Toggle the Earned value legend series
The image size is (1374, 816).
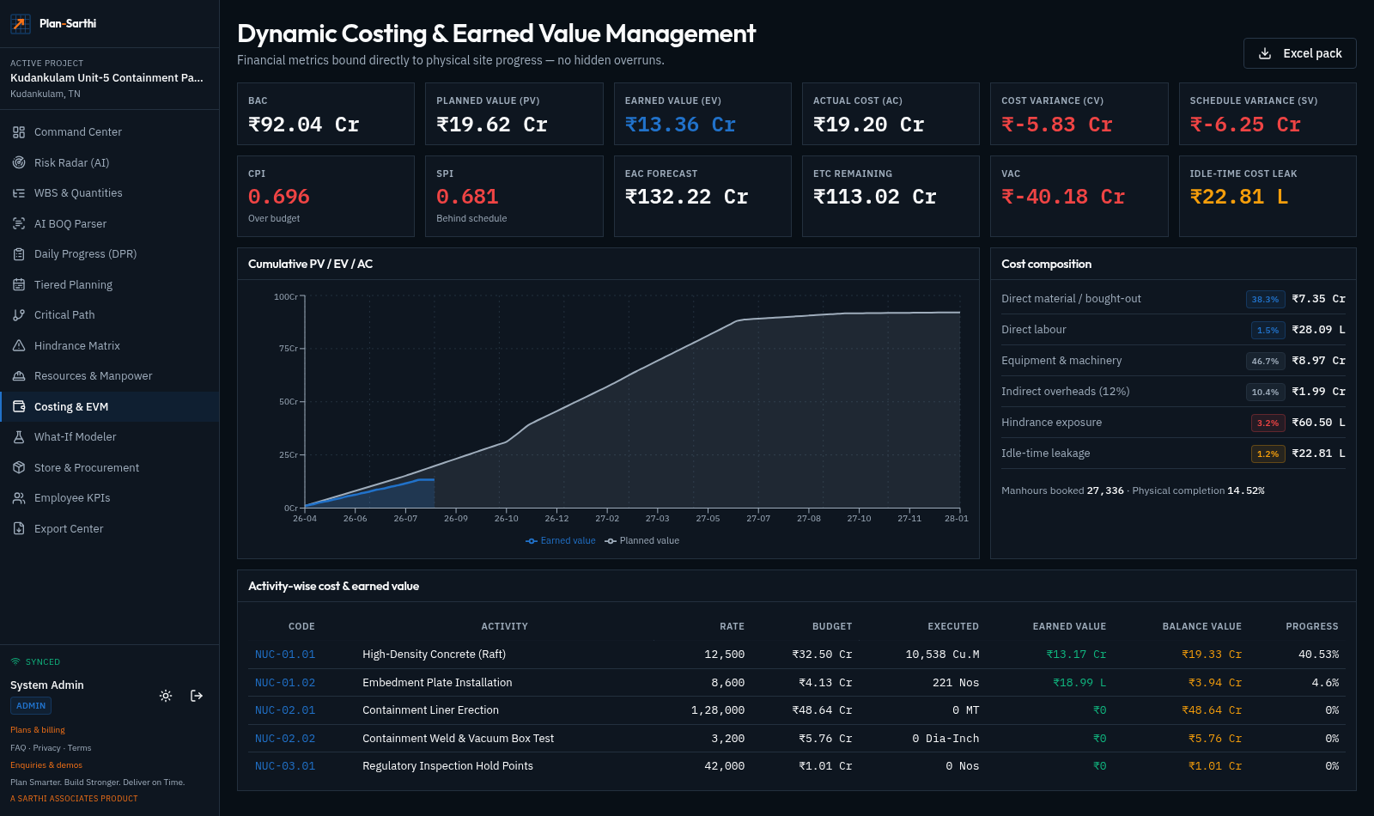pyautogui.click(x=561, y=541)
